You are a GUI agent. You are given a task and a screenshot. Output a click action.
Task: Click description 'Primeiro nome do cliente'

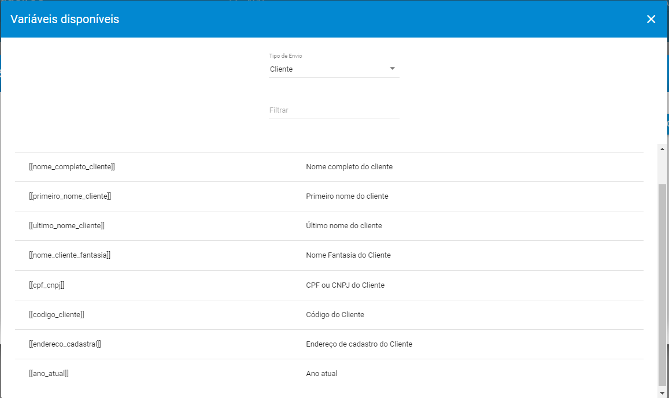click(x=347, y=196)
